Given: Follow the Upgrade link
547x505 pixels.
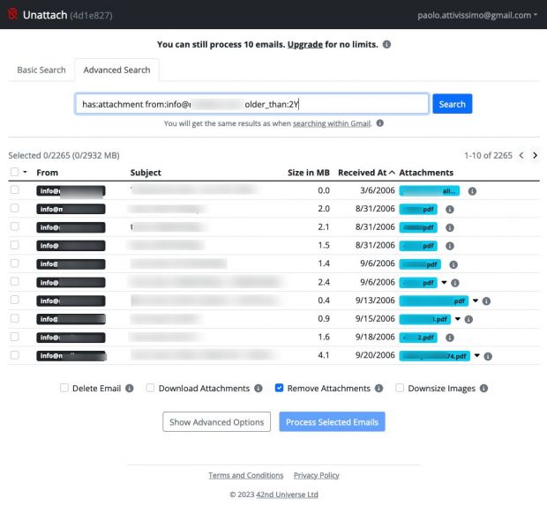Looking at the screenshot, I should pos(305,45).
